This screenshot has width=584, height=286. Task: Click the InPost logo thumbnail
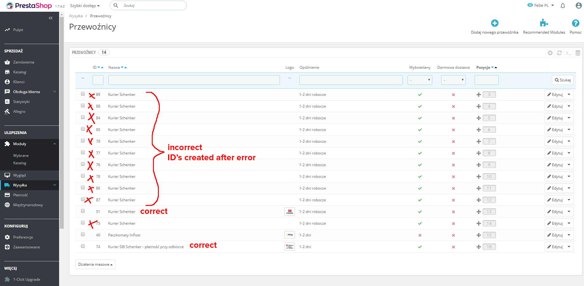click(x=290, y=235)
